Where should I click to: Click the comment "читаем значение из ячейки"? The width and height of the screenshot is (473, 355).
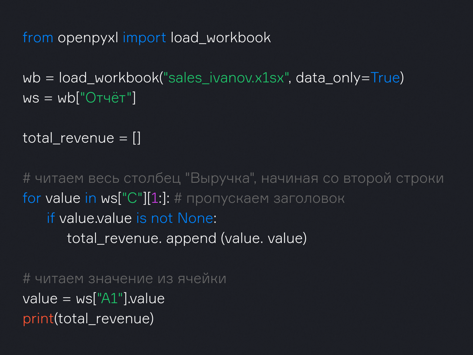[125, 279]
